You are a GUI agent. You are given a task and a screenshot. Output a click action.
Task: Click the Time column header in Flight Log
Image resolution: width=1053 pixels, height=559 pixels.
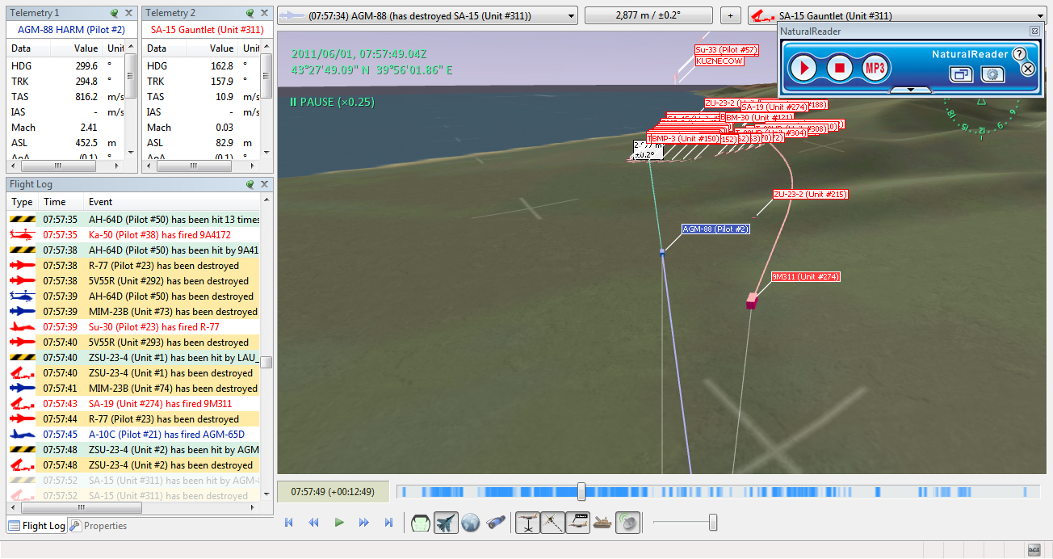[x=61, y=202]
